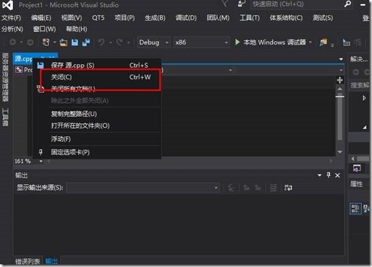
Task: Open the 分析(N) menu
Action: click(12, 29)
